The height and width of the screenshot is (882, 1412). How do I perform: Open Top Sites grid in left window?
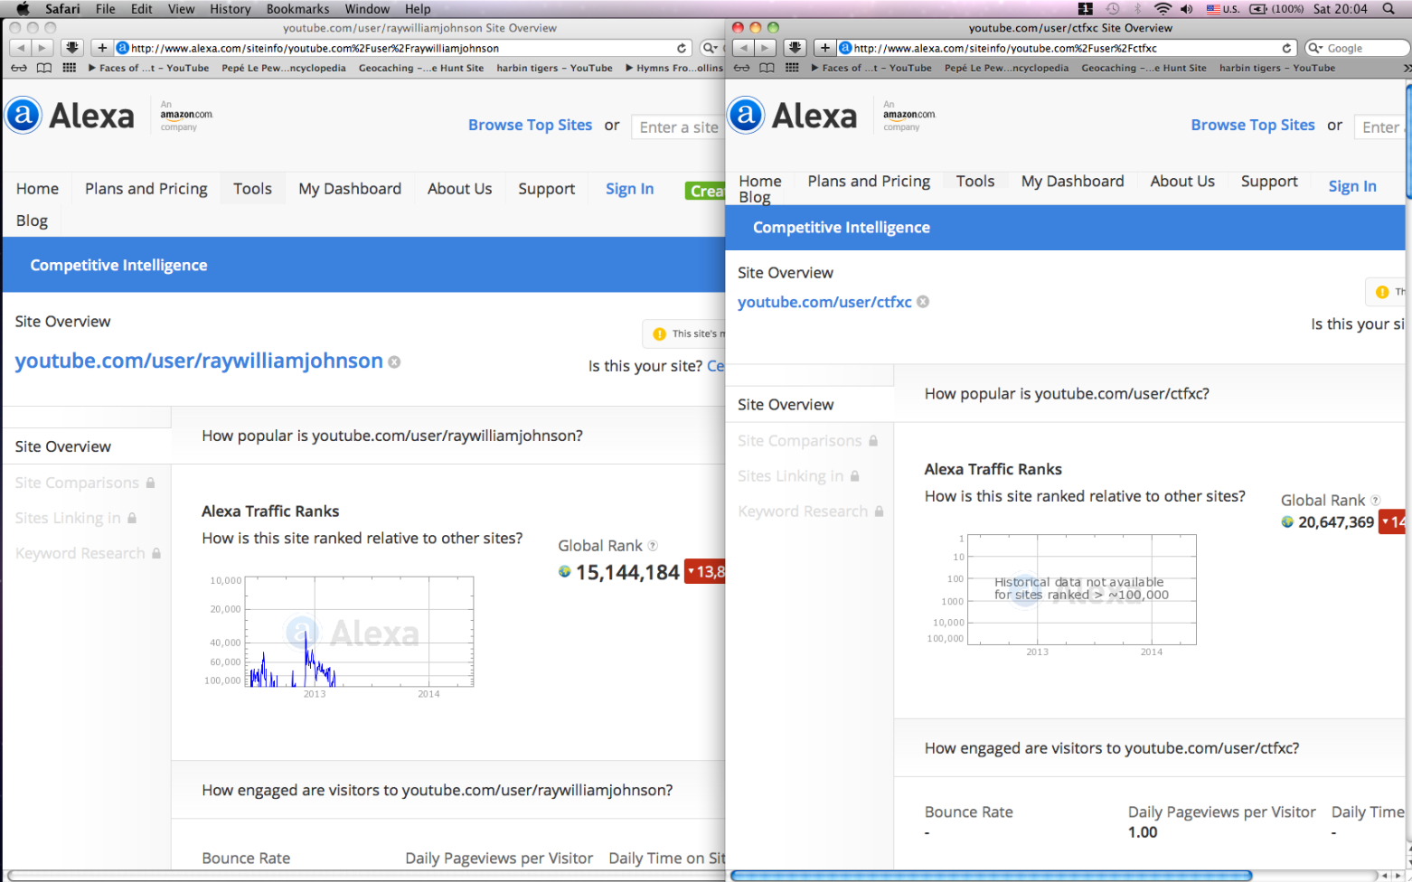click(x=69, y=68)
